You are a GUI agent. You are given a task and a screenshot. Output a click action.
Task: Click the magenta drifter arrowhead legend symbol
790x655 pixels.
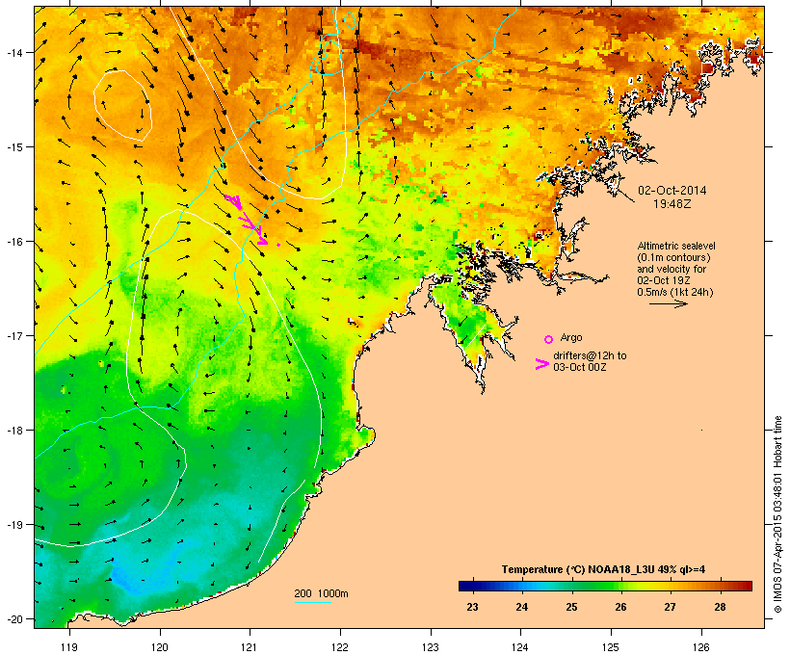(x=542, y=364)
